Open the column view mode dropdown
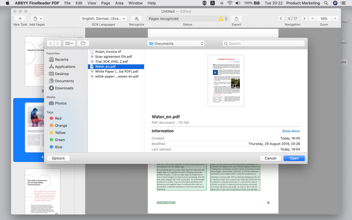Viewport: 352px width, 220px height. click(x=69, y=43)
